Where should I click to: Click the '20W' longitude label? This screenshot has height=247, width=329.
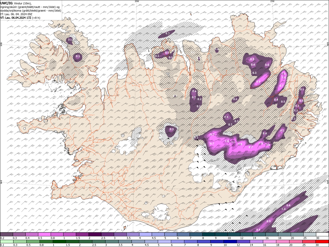tap(137, 1)
